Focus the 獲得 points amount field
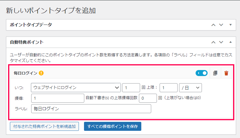The image size is (240, 138). [58, 98]
